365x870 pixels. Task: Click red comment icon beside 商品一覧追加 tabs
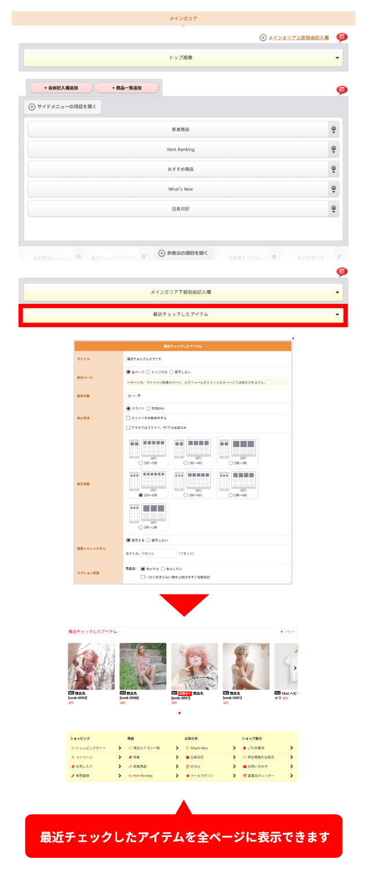[x=342, y=90]
